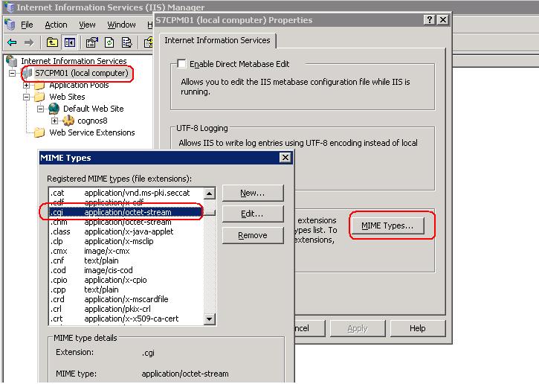The height and width of the screenshot is (384, 539).
Task: Click the Apply button in Properties
Action: (358, 328)
